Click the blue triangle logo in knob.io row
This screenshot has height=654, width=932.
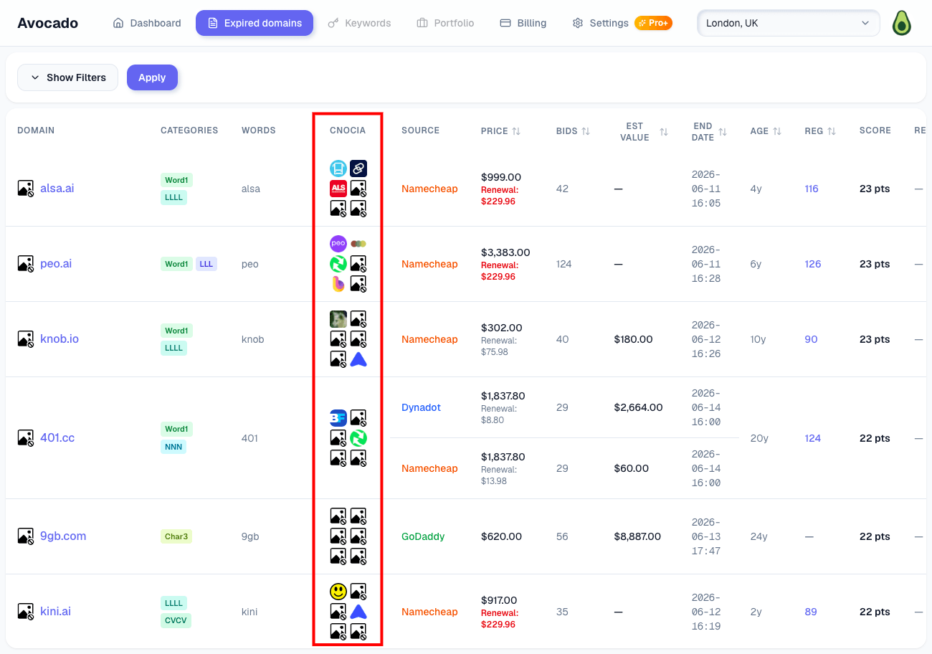358,359
